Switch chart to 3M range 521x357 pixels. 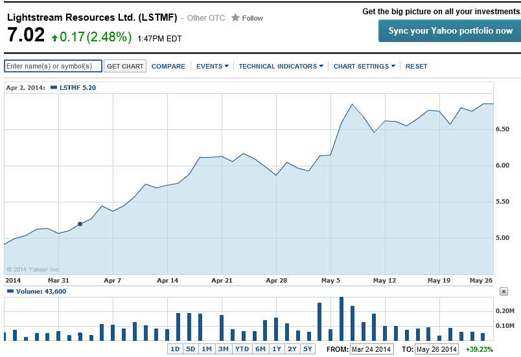click(224, 349)
